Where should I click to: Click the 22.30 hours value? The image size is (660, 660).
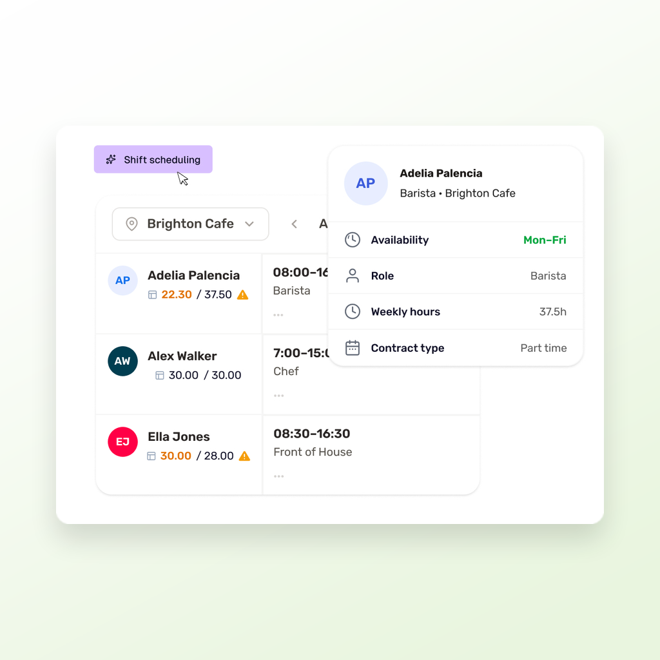coord(177,295)
